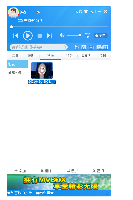Show lyrics with the 词 icon
133x200 pixels.
pos(84,47)
